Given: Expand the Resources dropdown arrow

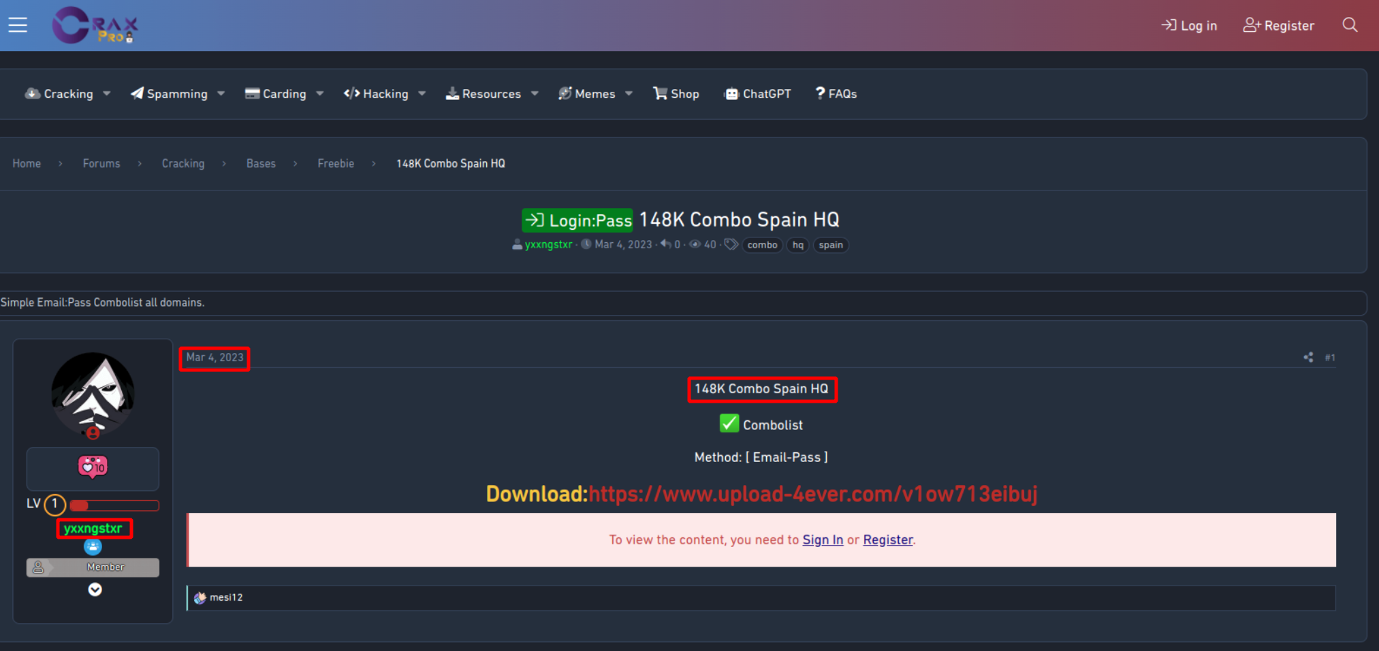Looking at the screenshot, I should [x=535, y=94].
